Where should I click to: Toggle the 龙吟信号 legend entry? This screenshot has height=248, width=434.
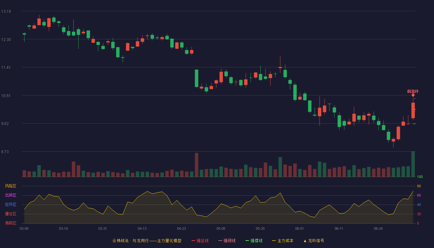[x=314, y=241]
